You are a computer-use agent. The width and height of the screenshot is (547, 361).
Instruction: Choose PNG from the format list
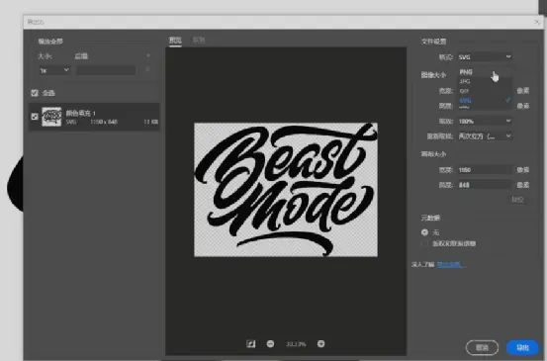(485, 72)
